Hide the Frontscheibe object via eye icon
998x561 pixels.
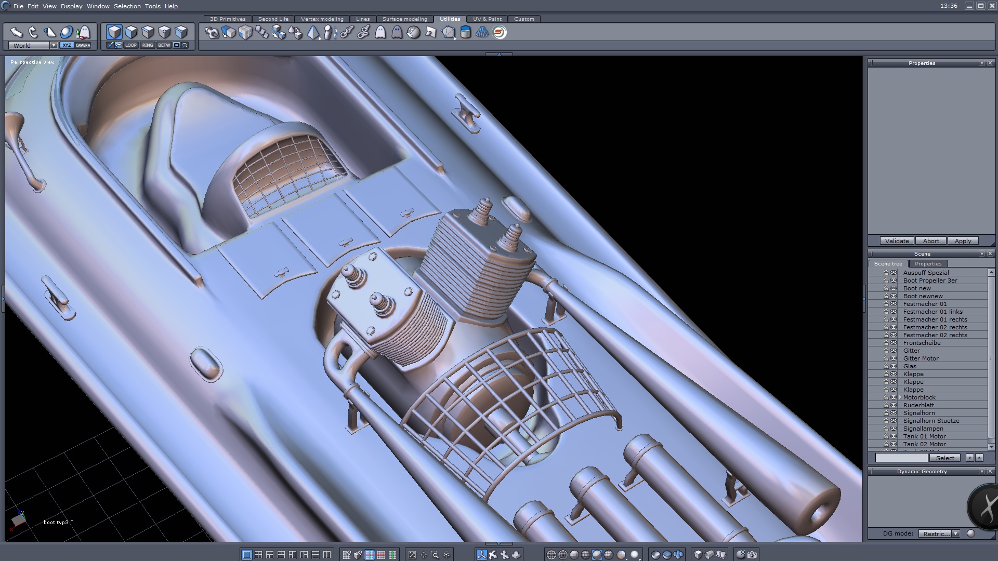894,343
